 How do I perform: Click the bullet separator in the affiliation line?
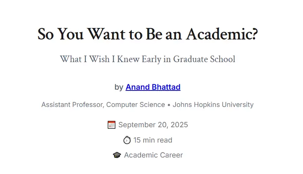point(169,105)
